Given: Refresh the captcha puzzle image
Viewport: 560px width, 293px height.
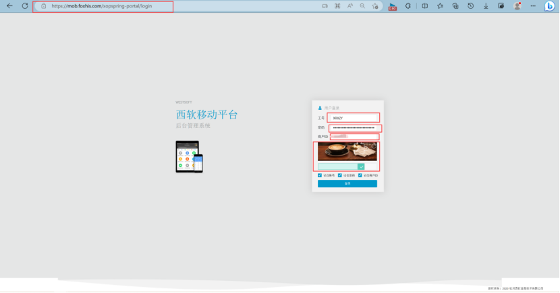Looking at the screenshot, I should pos(374,145).
